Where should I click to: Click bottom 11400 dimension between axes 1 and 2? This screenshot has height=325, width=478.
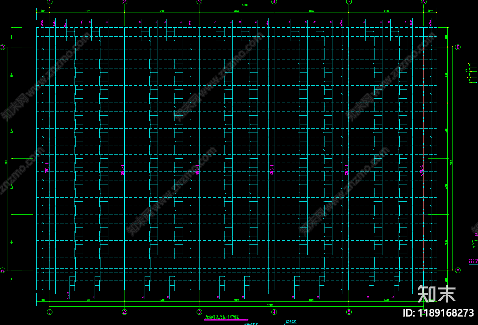pyautogui.click(x=87, y=300)
